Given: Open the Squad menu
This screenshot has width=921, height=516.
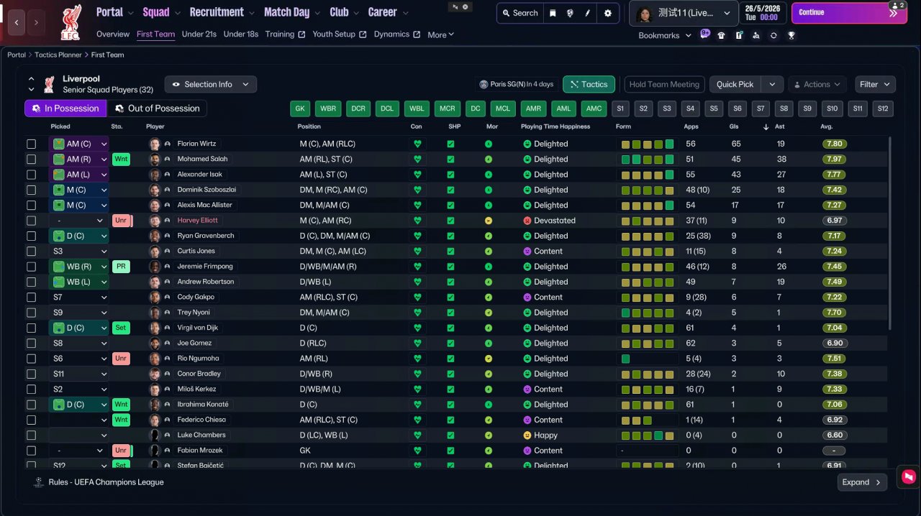Looking at the screenshot, I should [160, 12].
